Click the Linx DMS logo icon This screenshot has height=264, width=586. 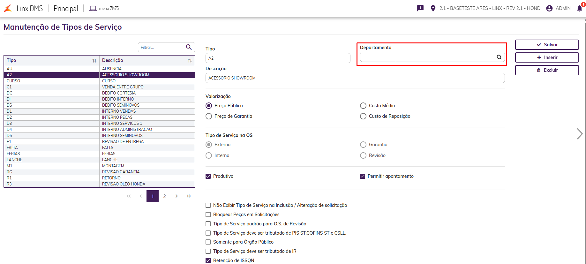pyautogui.click(x=8, y=8)
